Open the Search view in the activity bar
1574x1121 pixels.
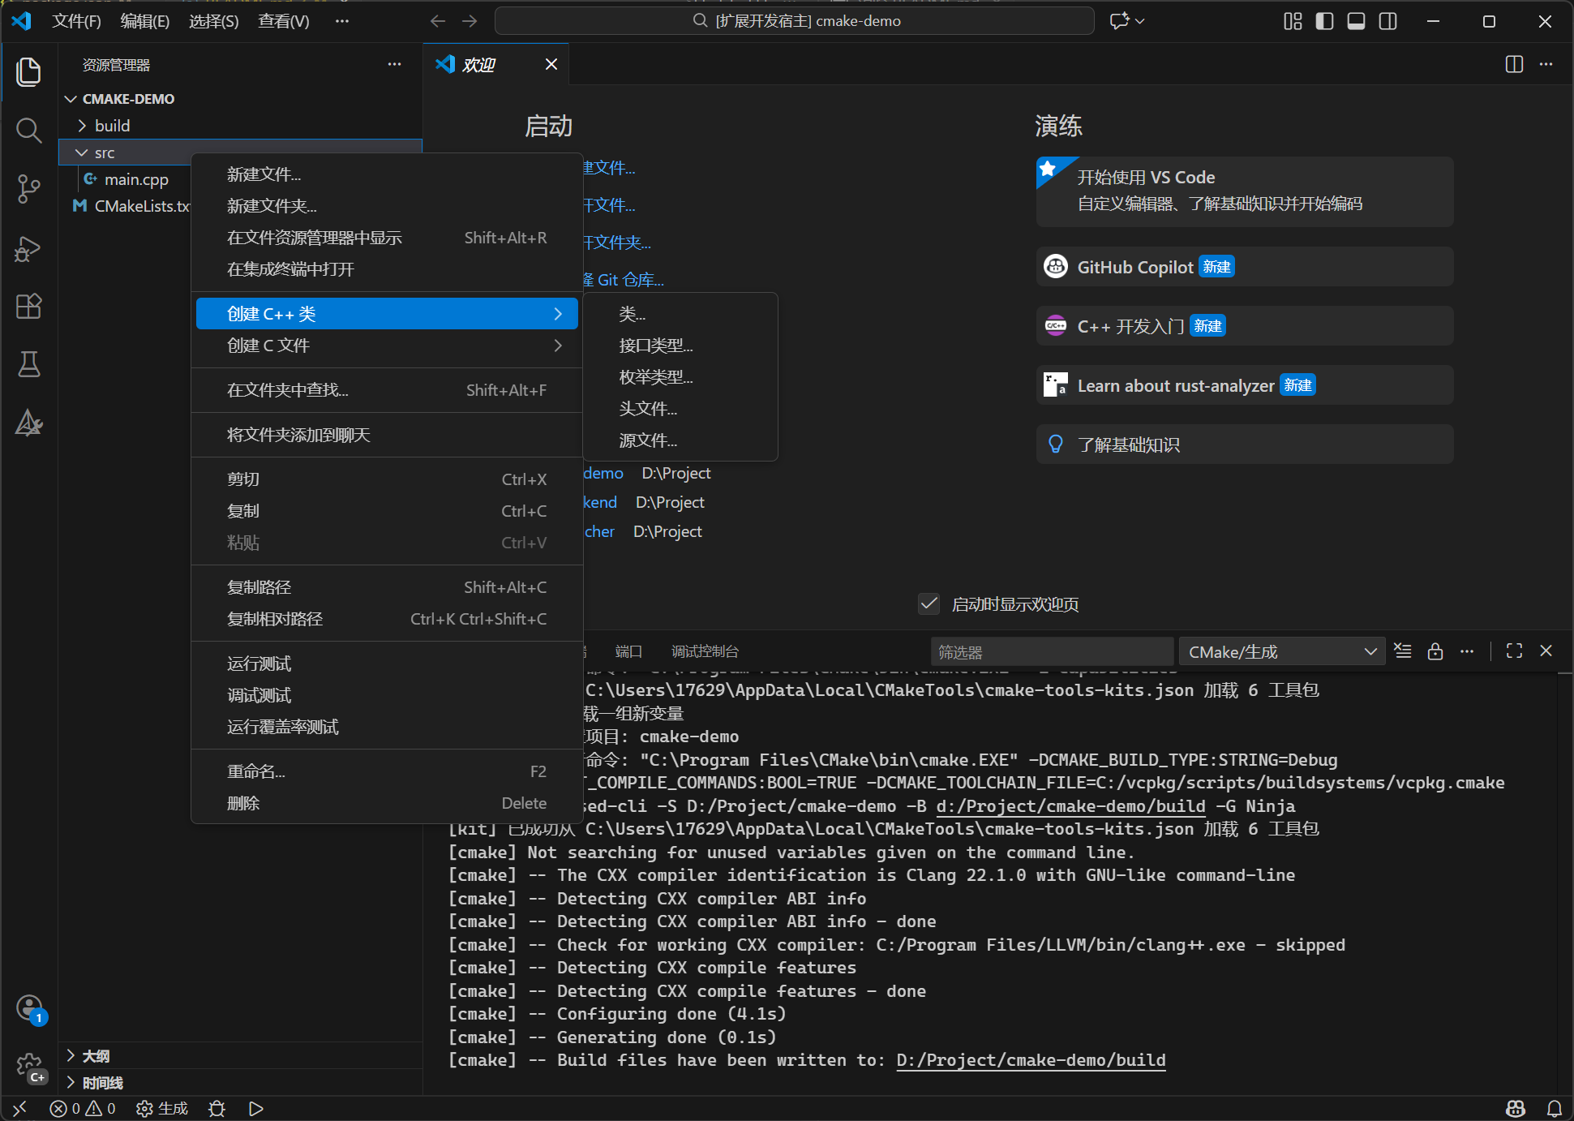29,131
